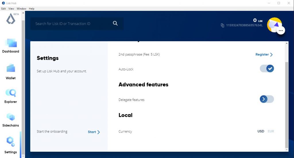
Task: Click sidebar scroll up arrow
Action: click(x=23, y=13)
